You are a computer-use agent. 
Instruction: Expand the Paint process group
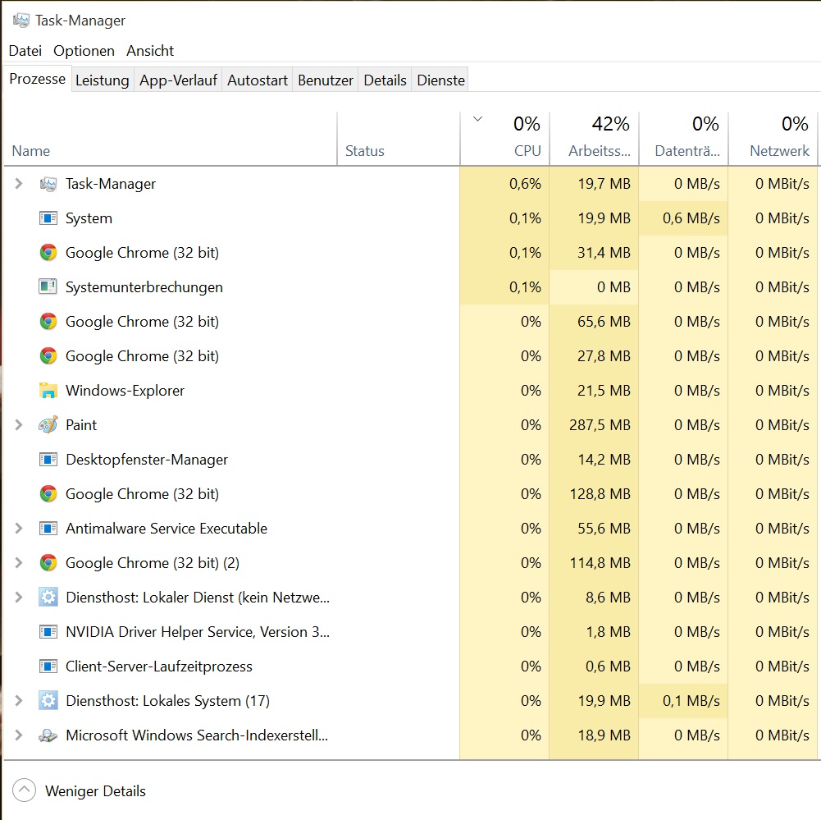19,425
